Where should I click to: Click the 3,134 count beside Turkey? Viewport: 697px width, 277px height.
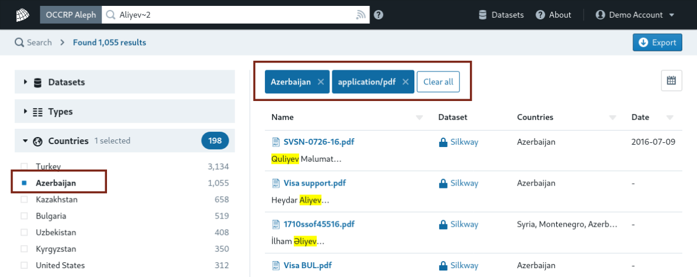[x=218, y=167]
